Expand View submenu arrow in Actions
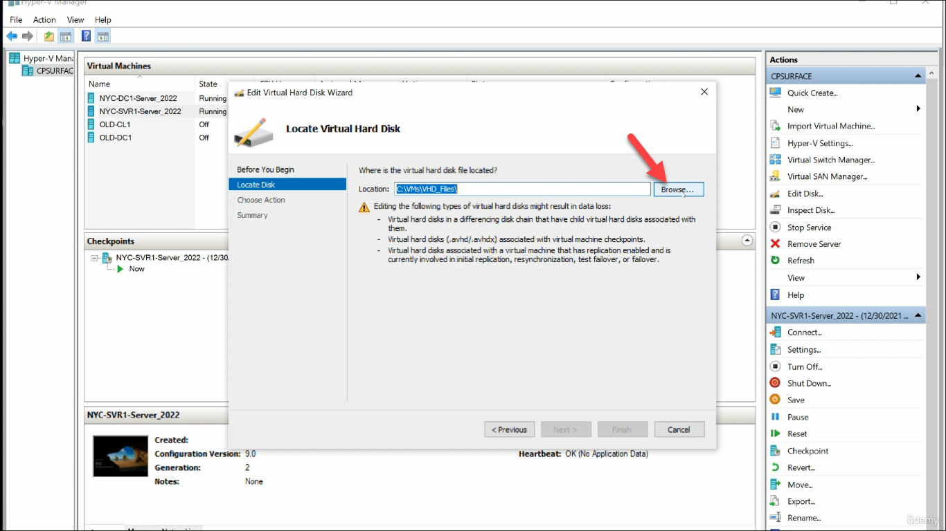The image size is (946, 531). pos(918,277)
